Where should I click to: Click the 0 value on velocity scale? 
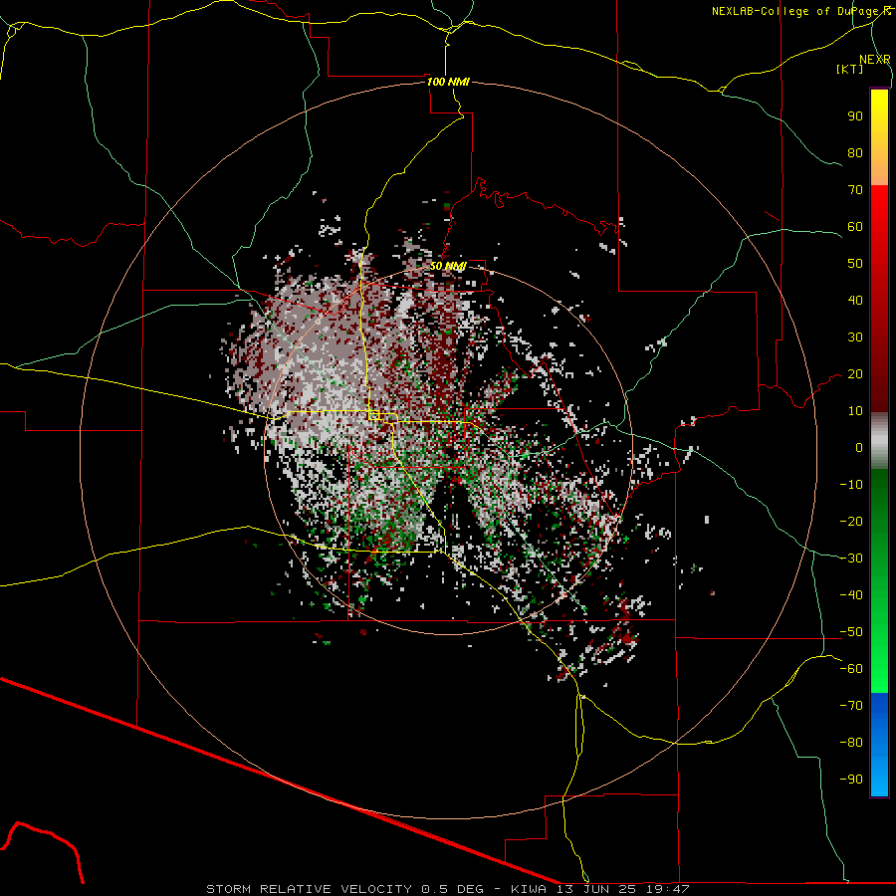pos(859,447)
